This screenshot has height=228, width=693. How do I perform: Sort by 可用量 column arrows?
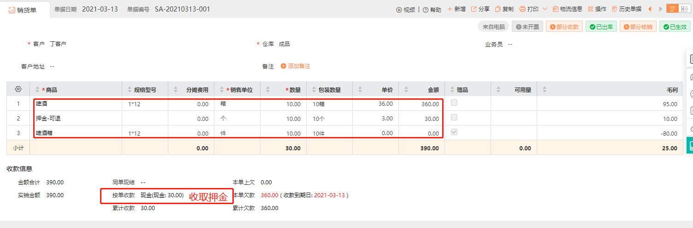pos(498,89)
